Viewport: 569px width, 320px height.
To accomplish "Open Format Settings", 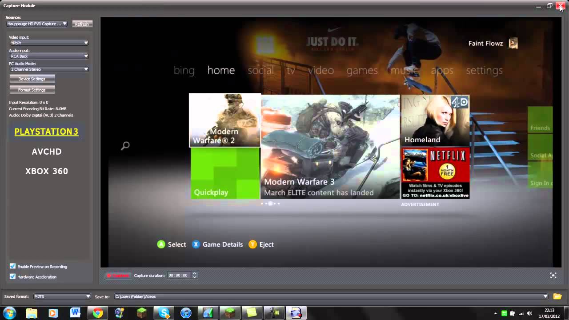I will [x=32, y=90].
